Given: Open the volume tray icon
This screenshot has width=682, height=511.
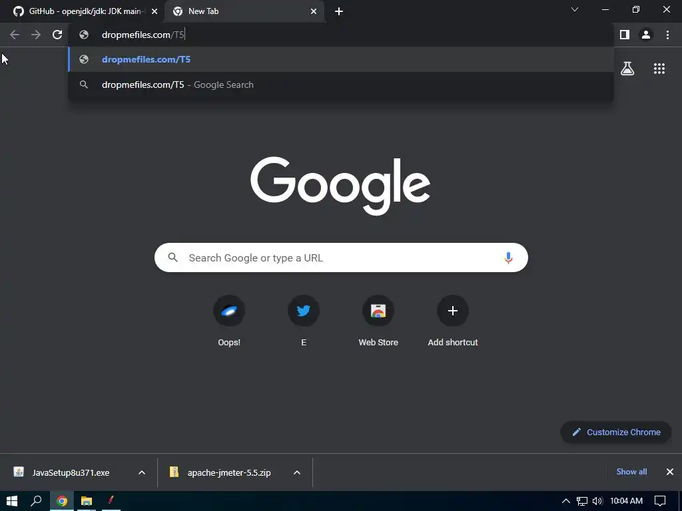Looking at the screenshot, I should 597,501.
